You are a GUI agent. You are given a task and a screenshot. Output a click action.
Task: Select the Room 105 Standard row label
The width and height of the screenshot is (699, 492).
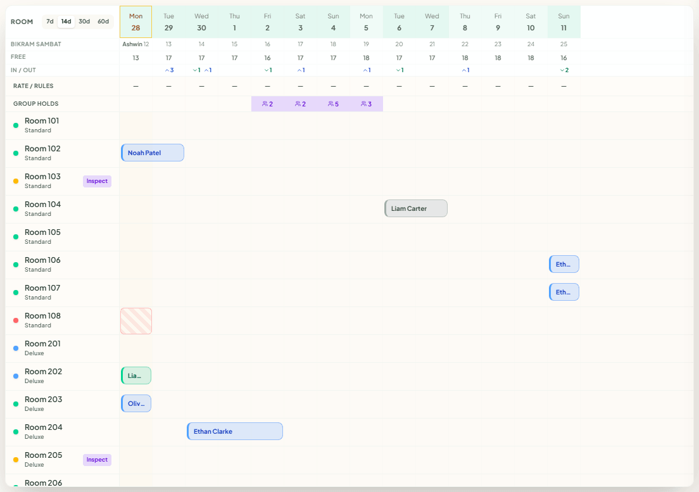click(63, 237)
